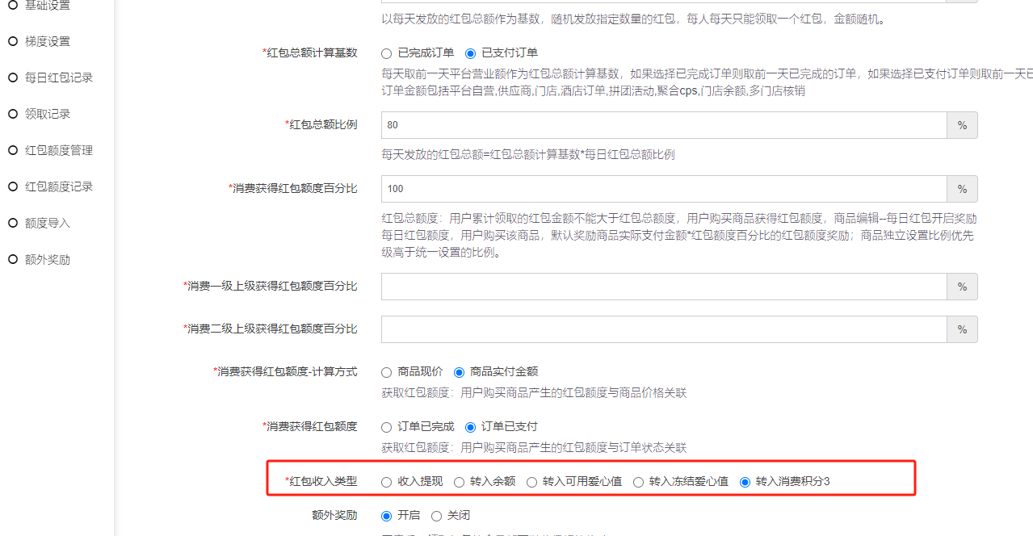Select 红包额度管理 sidebar entry
The image size is (1033, 536).
tap(58, 150)
